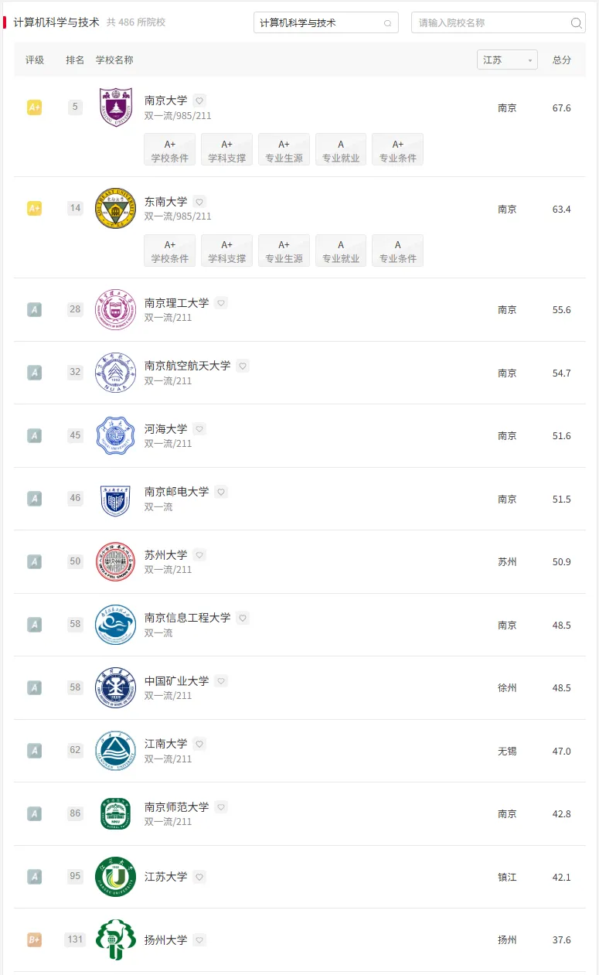The height and width of the screenshot is (975, 599).
Task: Toggle the heart next to 东南大学
Action: [x=199, y=202]
